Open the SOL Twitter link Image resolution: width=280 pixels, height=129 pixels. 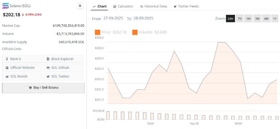(63, 76)
